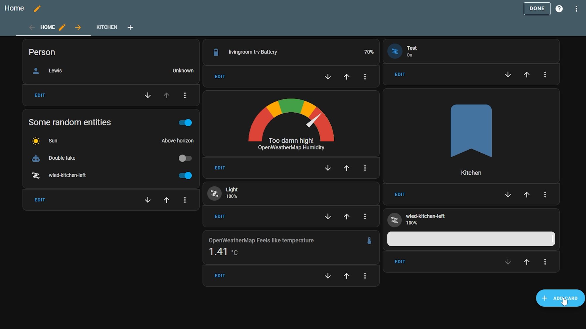The width and height of the screenshot is (586, 329).
Task: Edit the Humidity gauge card
Action: coord(220,168)
